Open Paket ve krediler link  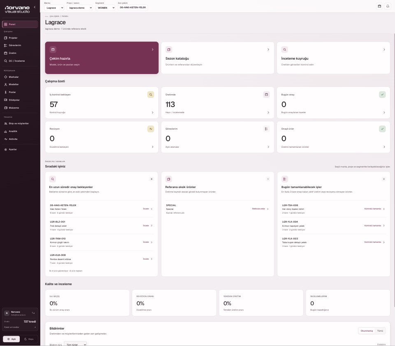coord(20,327)
